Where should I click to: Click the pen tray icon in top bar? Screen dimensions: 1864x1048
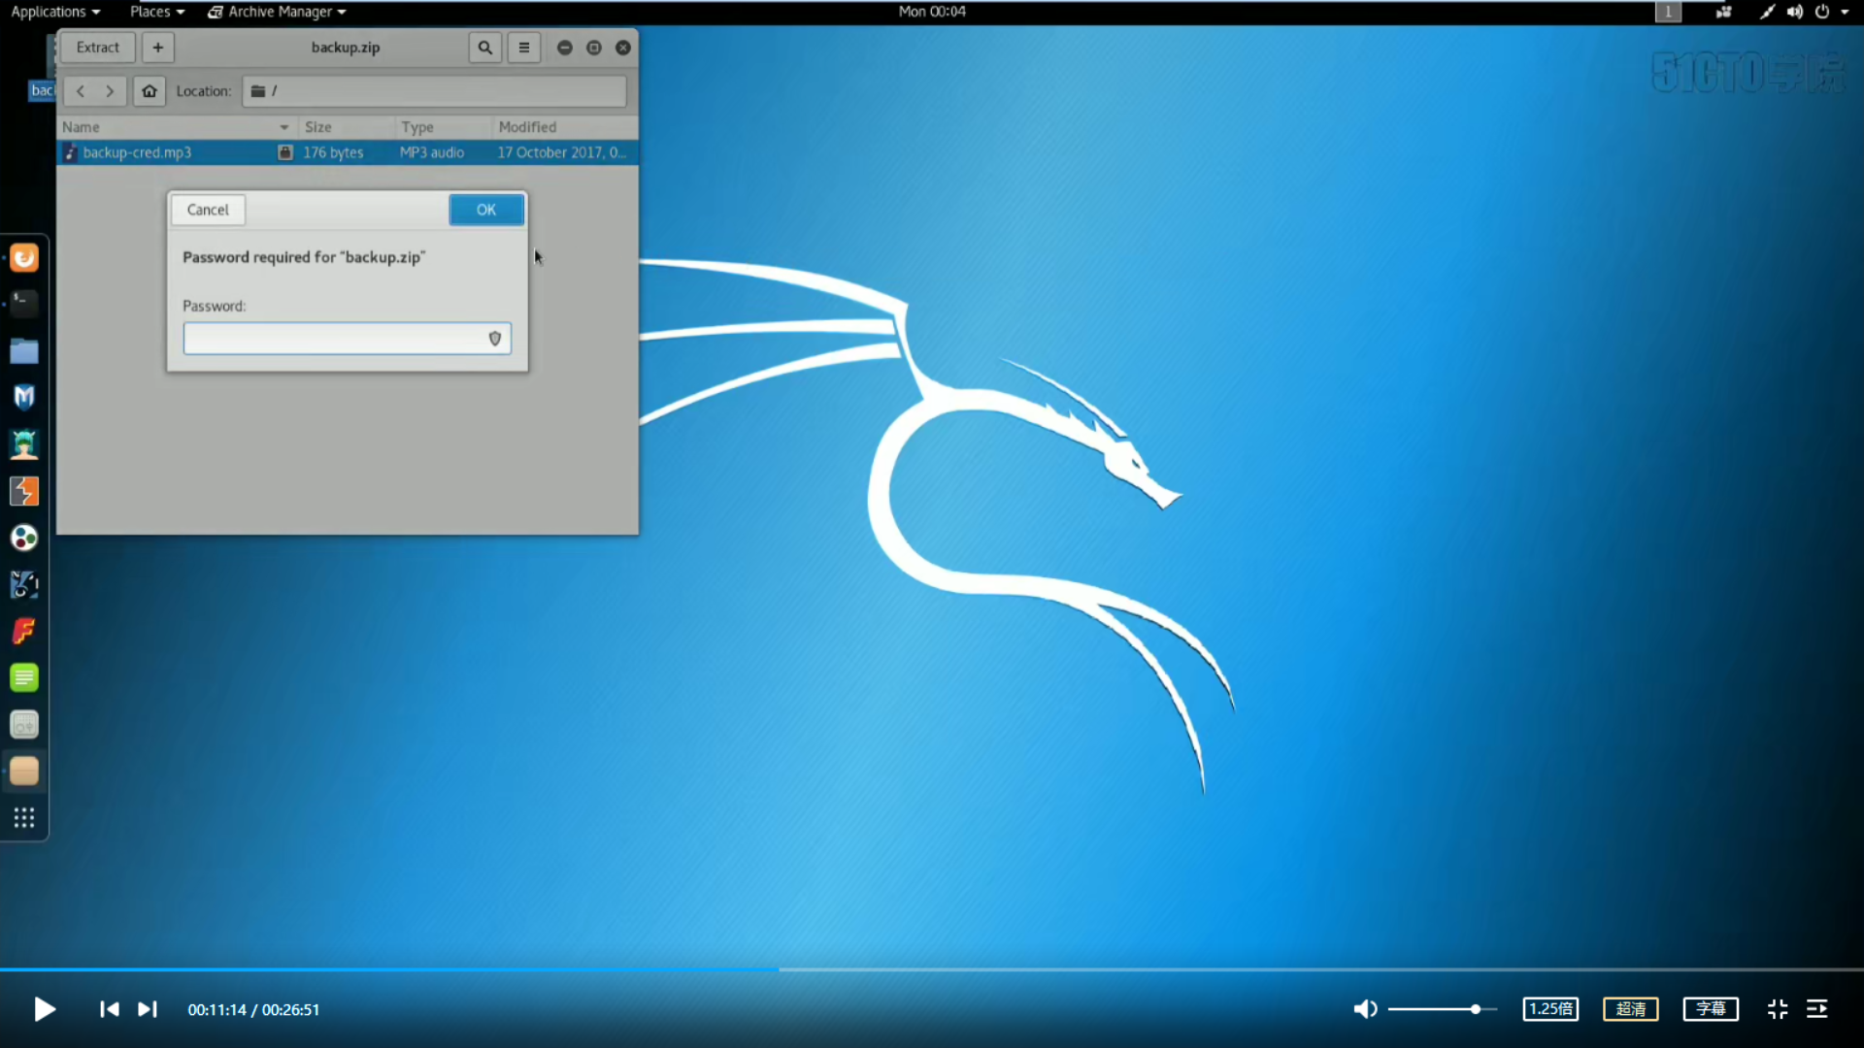coord(1767,12)
